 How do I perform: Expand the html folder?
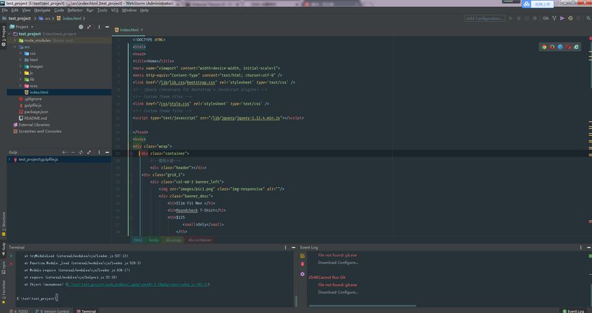pos(21,59)
